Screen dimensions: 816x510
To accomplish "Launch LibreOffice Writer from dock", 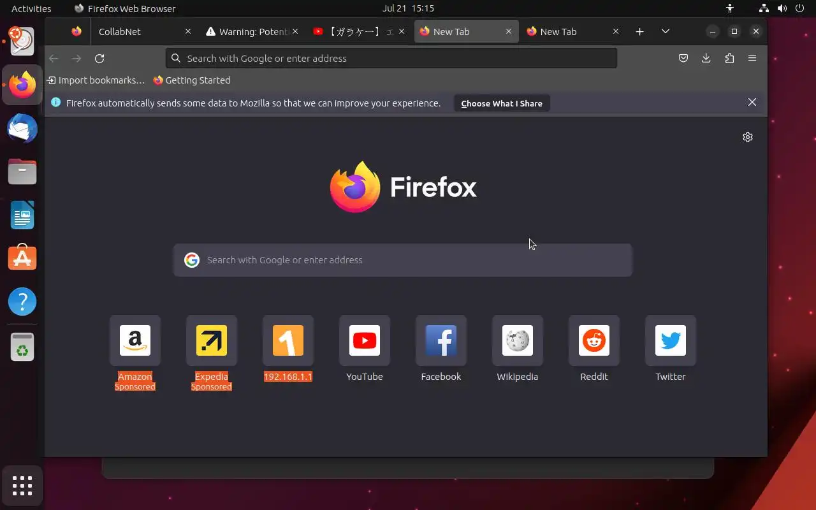I will coord(22,215).
